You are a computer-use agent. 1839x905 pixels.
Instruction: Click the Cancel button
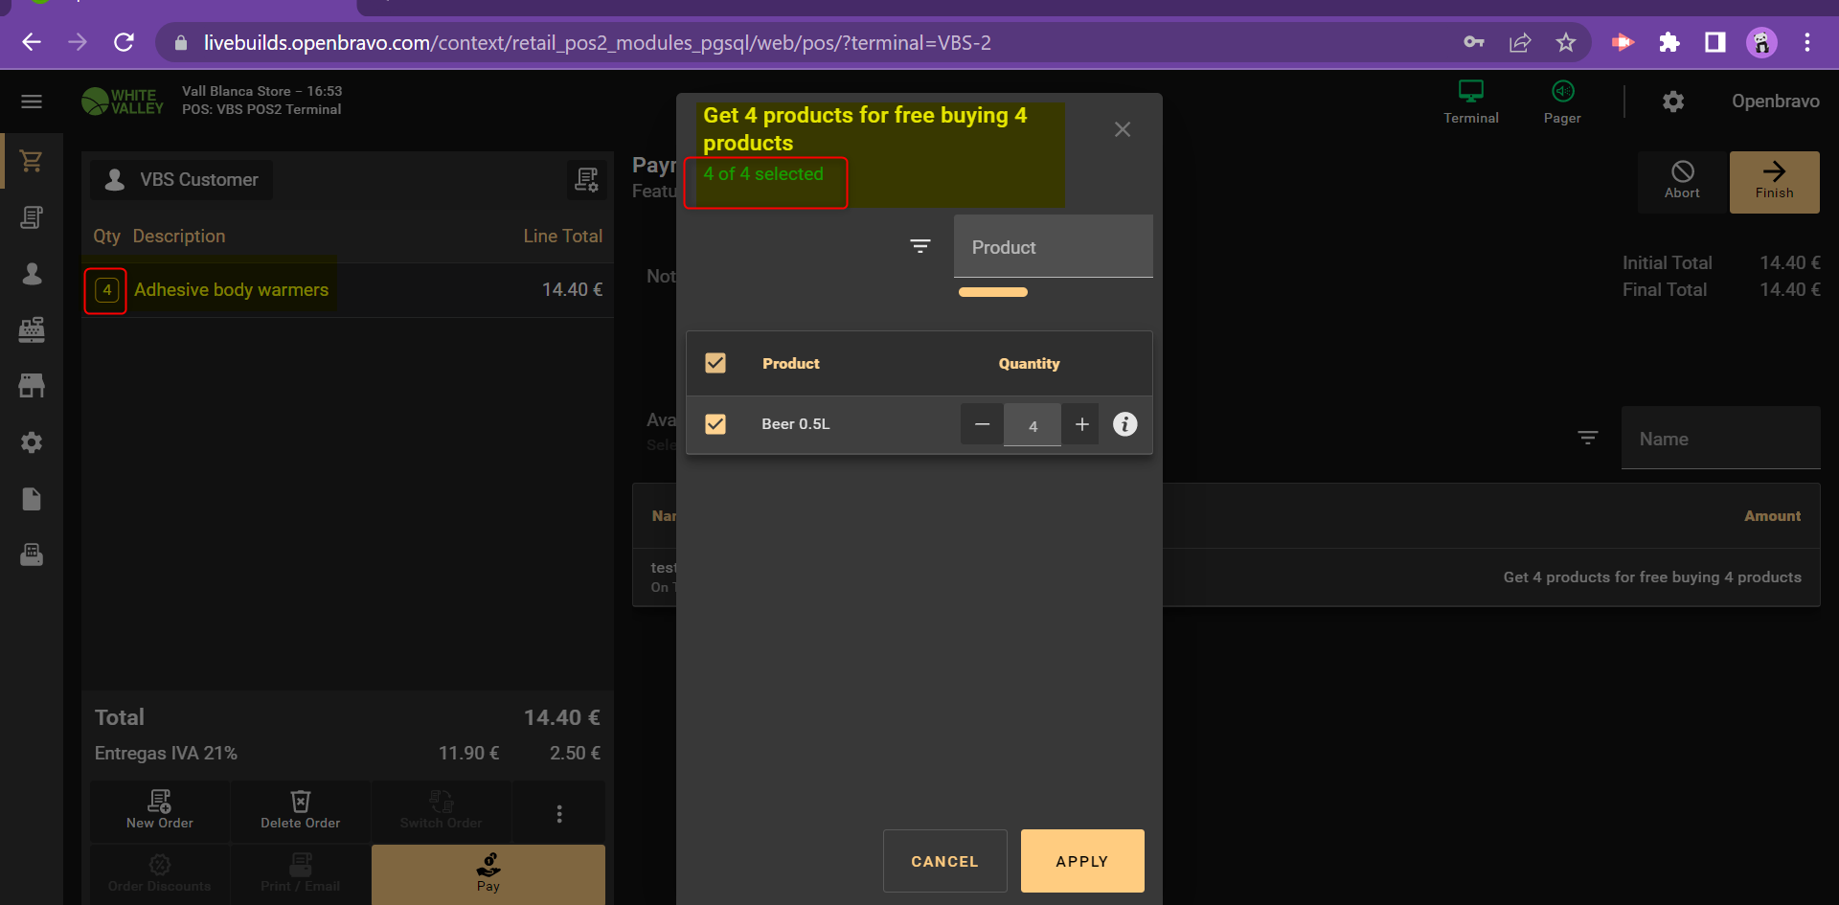pyautogui.click(x=944, y=861)
